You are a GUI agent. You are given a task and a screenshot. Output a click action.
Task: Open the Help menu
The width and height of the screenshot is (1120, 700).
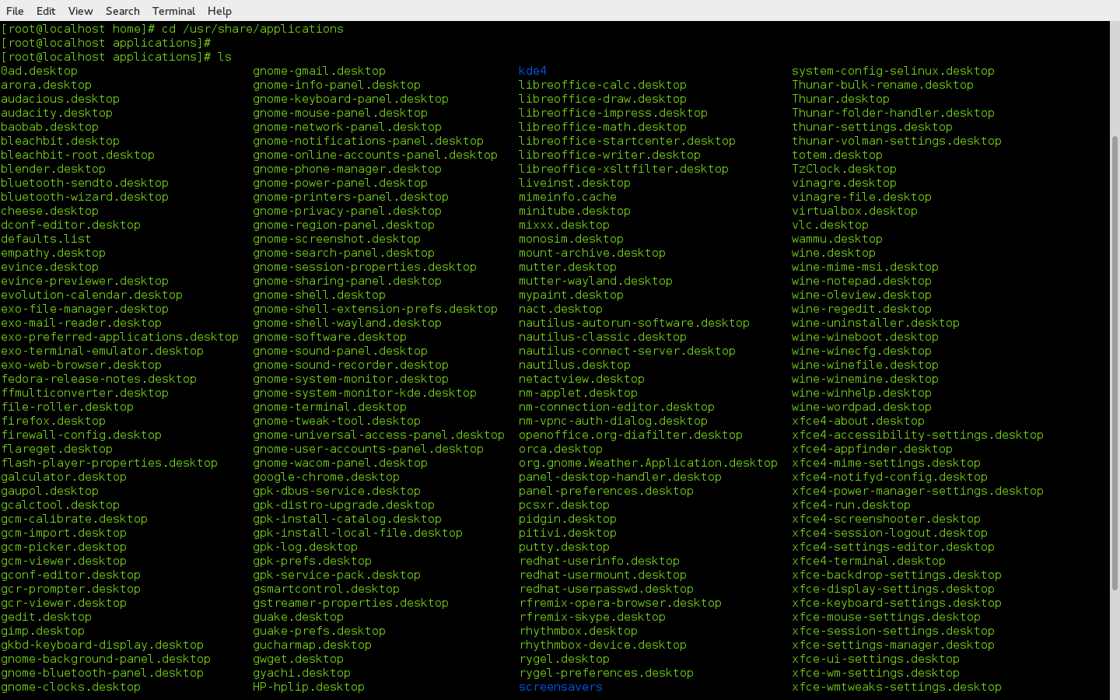[219, 11]
